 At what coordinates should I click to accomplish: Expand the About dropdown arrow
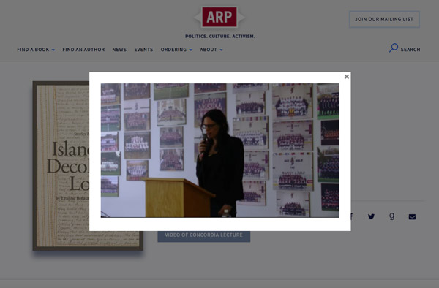[x=221, y=50]
